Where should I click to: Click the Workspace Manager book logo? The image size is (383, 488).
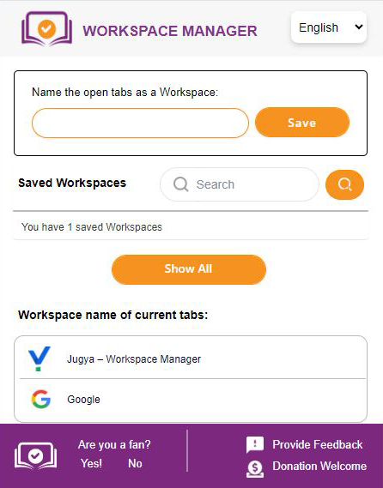pos(46,28)
